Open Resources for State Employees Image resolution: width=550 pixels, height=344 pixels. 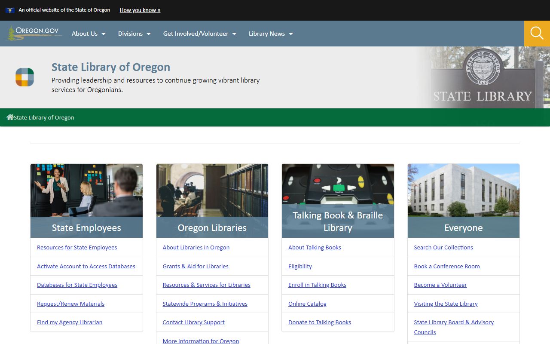tap(77, 247)
